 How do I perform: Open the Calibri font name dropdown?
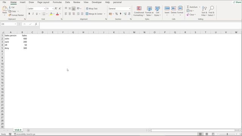(x=45, y=9)
